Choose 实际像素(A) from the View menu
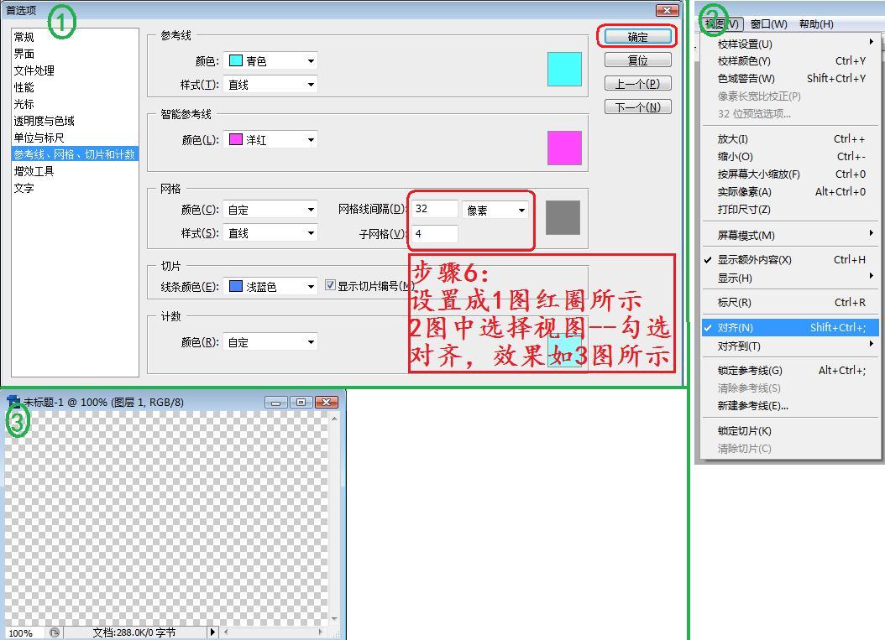The height and width of the screenshot is (640, 885). [790, 192]
